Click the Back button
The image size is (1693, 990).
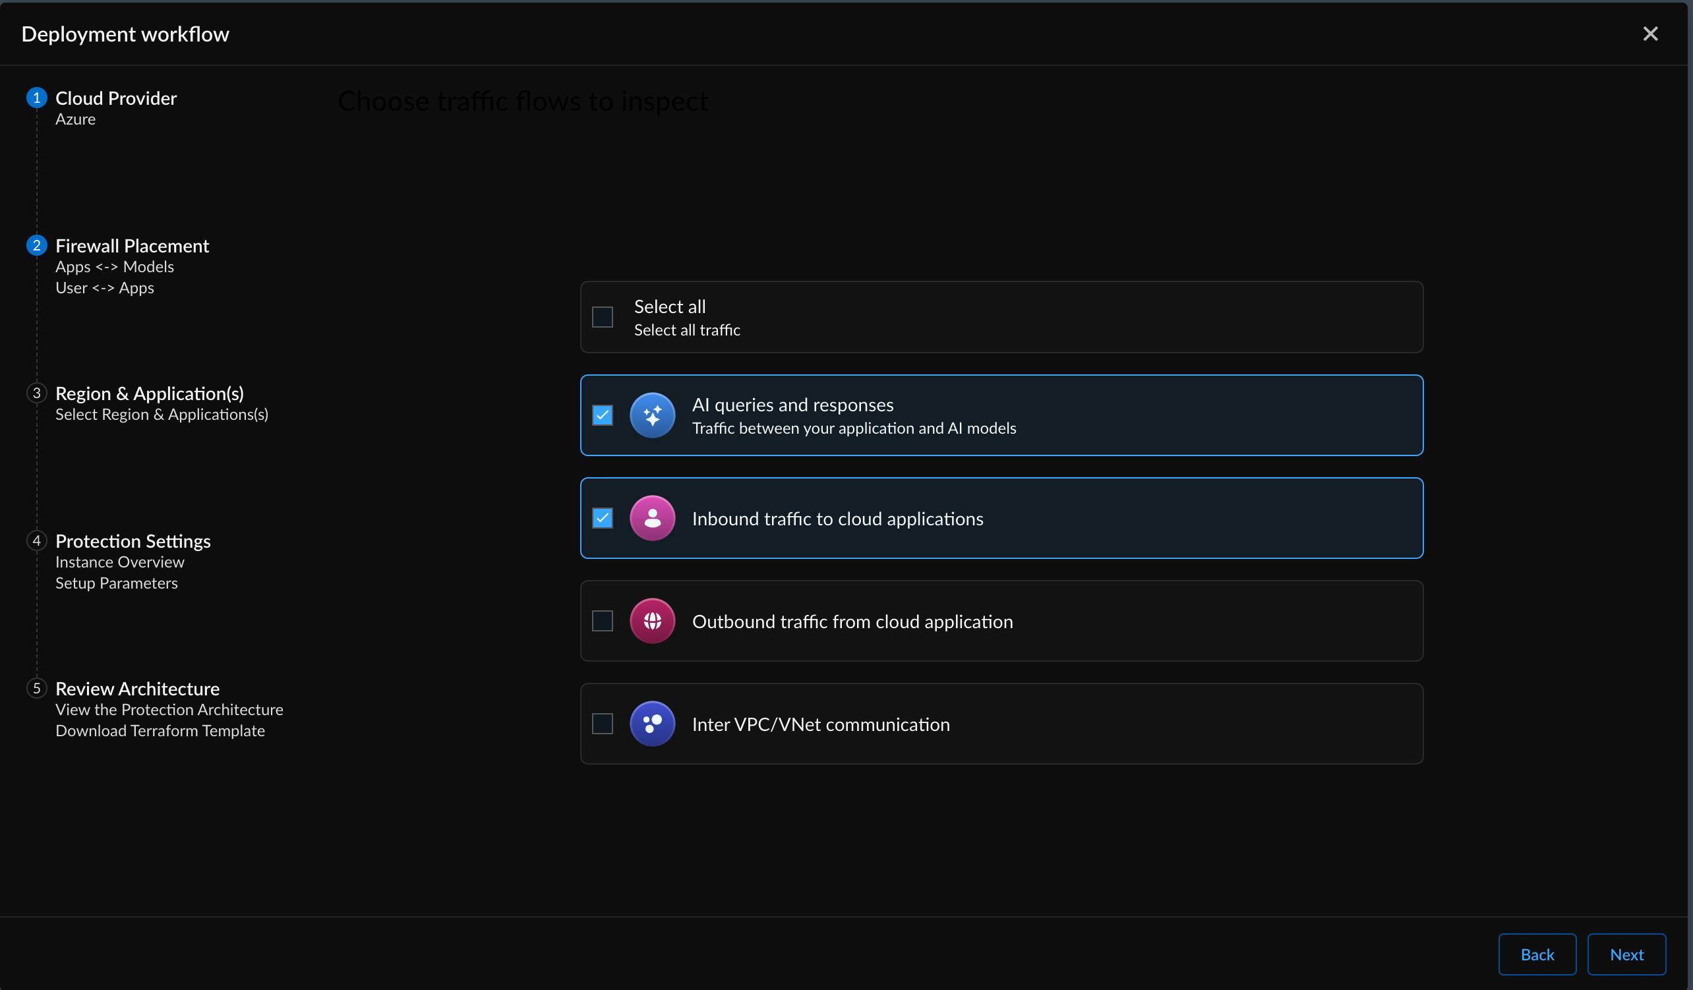coord(1538,954)
